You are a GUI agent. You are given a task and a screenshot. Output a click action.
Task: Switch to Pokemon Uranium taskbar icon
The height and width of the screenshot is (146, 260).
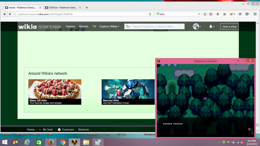(74, 142)
